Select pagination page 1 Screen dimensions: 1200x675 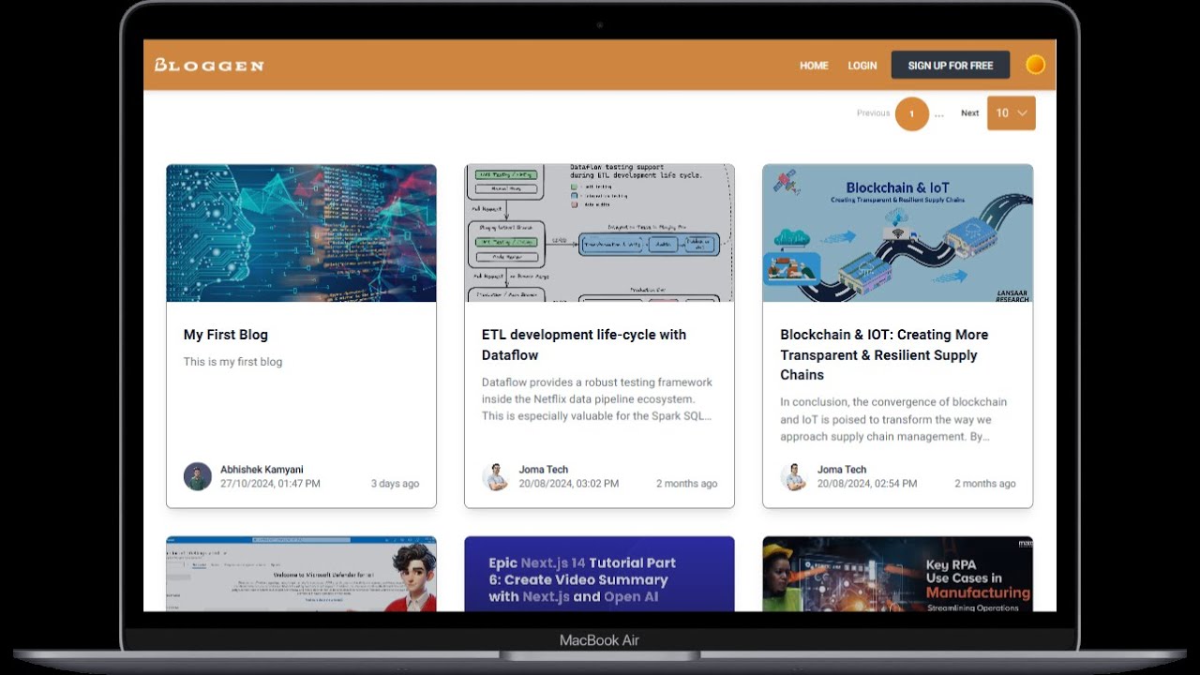pos(912,114)
